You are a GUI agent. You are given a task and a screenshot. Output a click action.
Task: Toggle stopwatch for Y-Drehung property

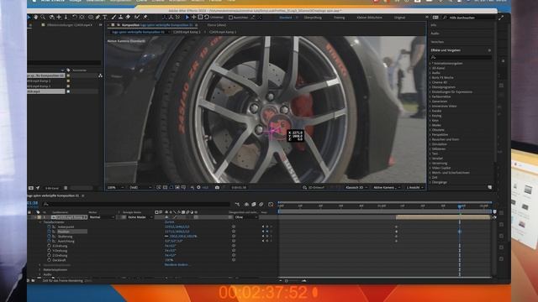(49, 251)
